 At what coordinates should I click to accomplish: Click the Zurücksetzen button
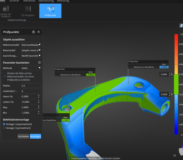pos(23,136)
